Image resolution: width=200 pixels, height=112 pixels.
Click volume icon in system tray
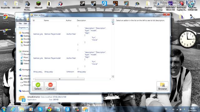point(173,109)
